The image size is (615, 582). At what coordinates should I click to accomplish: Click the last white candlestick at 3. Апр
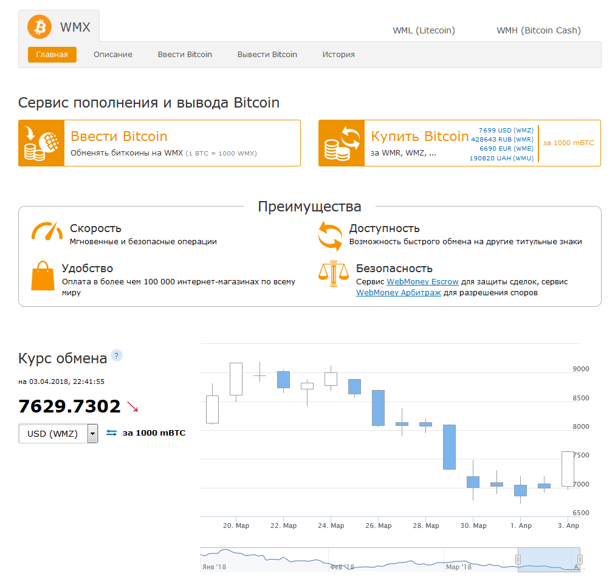pyautogui.click(x=568, y=469)
